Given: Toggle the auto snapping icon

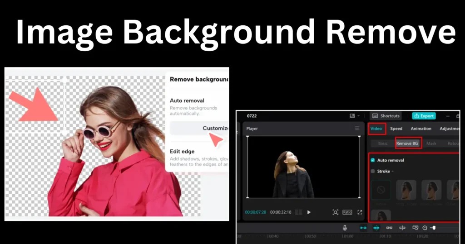Looking at the screenshot, I should pyautogui.click(x=376, y=228).
